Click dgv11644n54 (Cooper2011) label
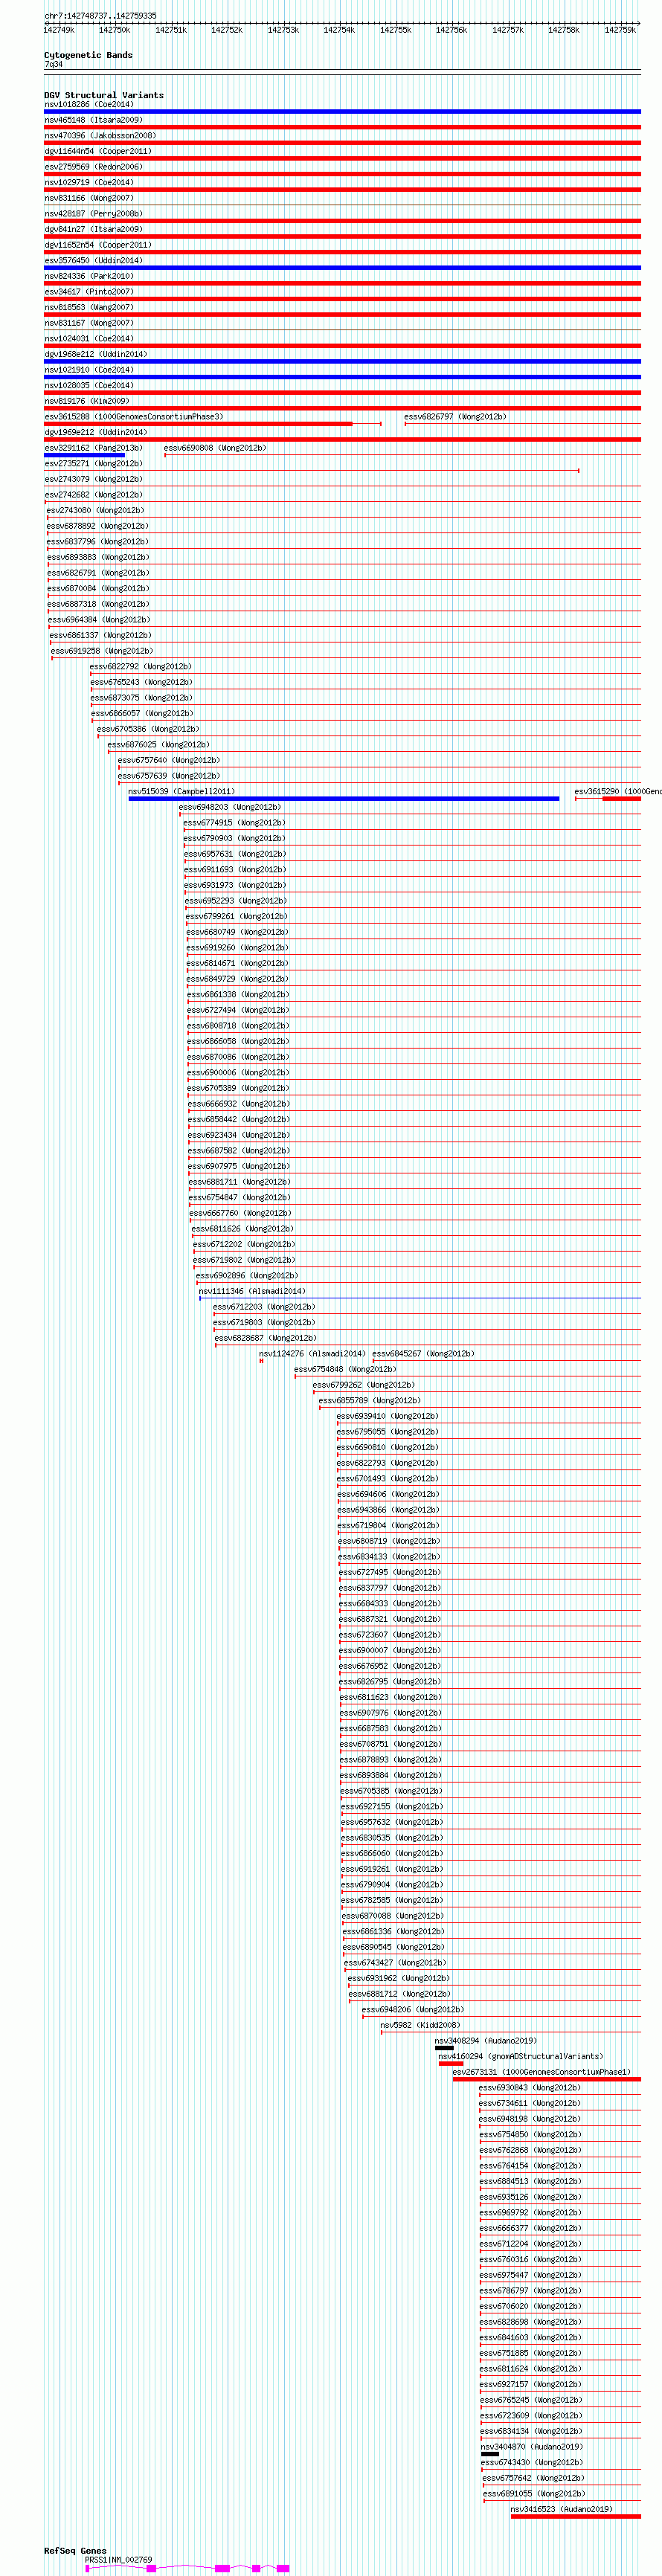Viewport: 662px width, 2576px height. coord(98,151)
